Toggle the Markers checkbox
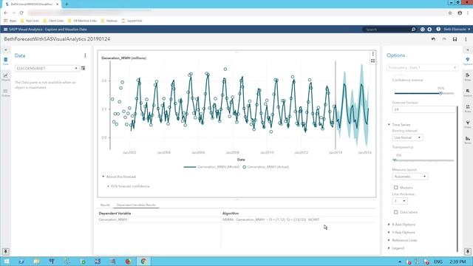The image size is (473, 266). coord(396,188)
